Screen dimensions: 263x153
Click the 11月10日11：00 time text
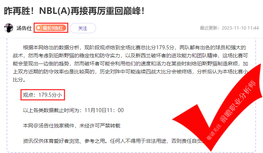point(104,110)
